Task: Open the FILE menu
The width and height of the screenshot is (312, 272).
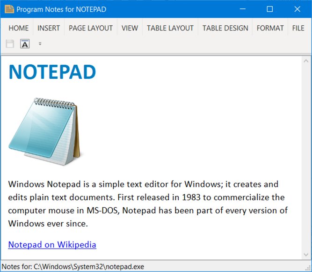Action: click(x=298, y=28)
